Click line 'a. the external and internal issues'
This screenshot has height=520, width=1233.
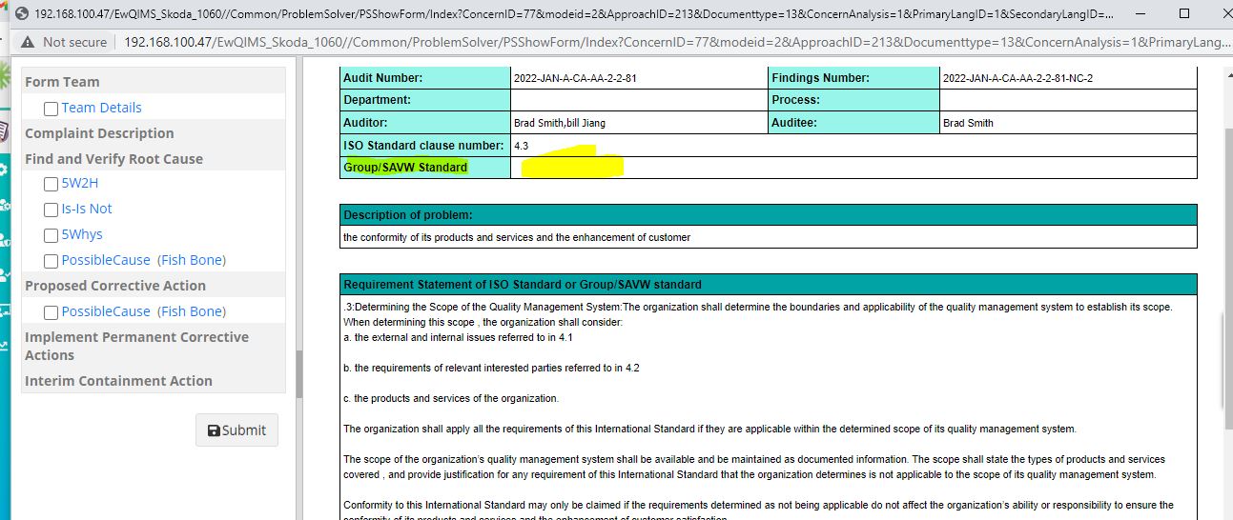[458, 337]
